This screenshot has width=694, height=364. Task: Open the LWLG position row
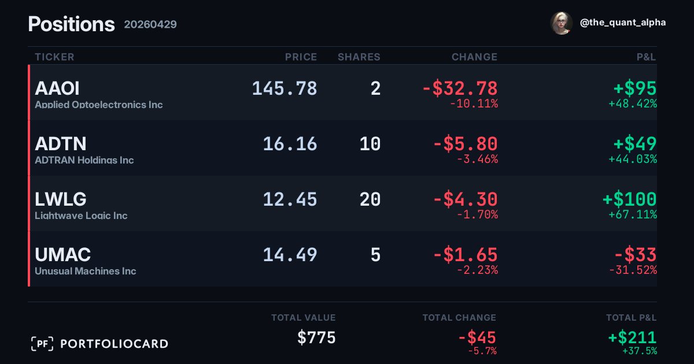pos(342,203)
